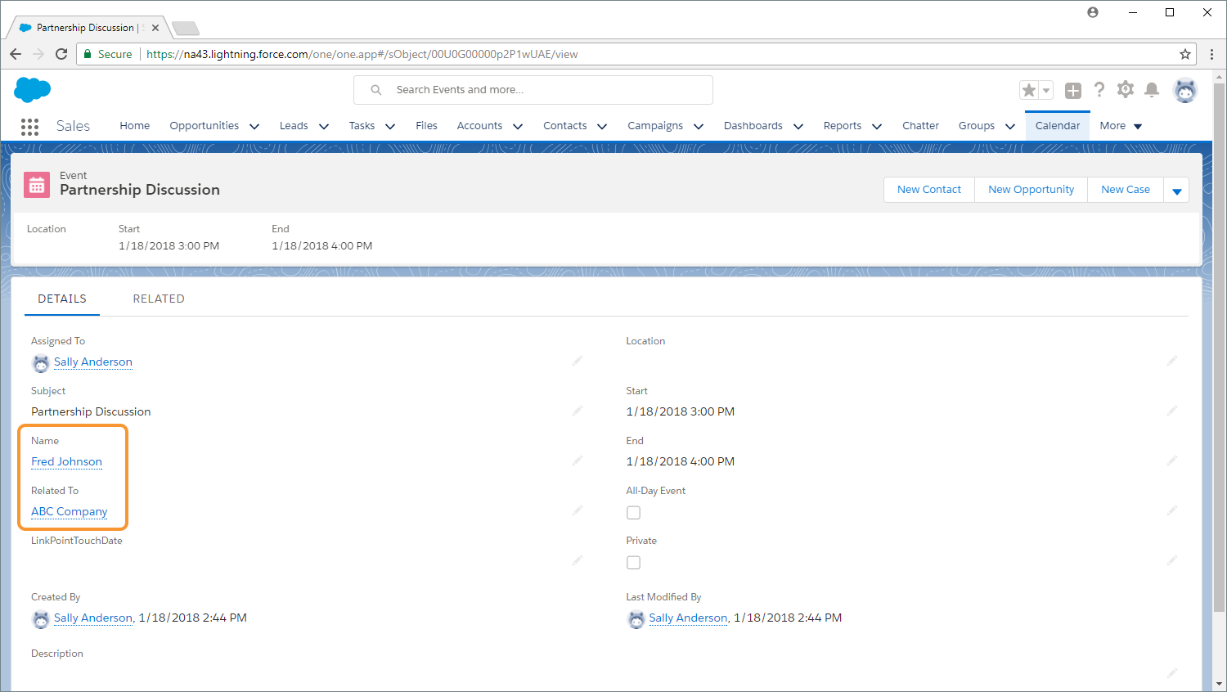Edit the End field pencil icon

1172,460
